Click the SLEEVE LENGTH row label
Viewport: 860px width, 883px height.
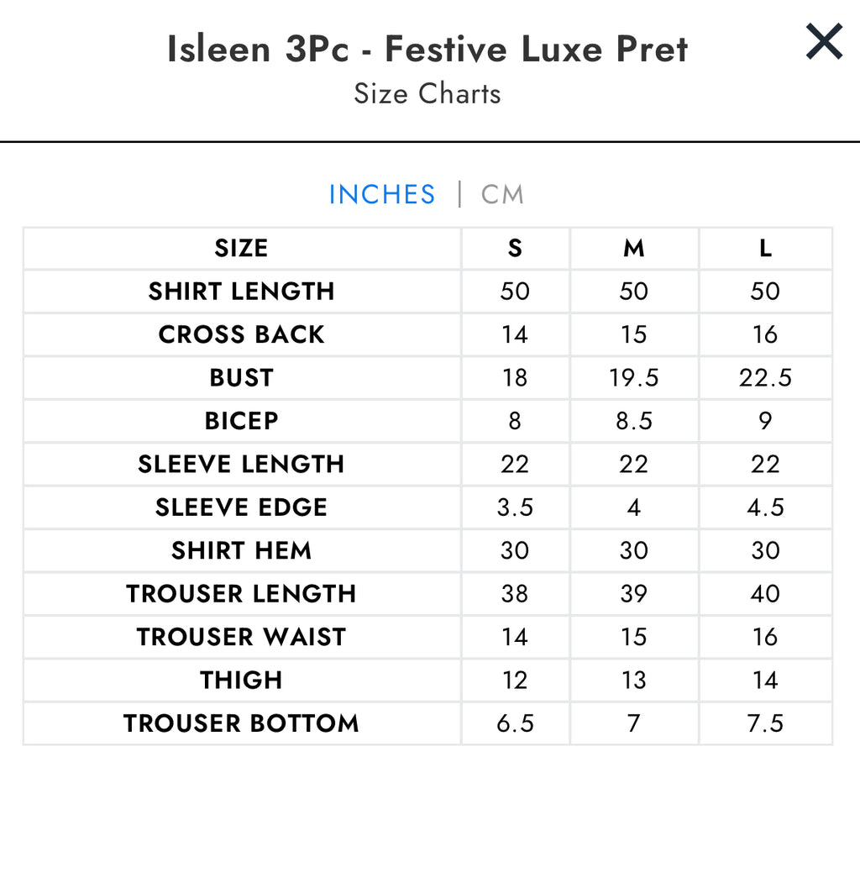coord(241,464)
